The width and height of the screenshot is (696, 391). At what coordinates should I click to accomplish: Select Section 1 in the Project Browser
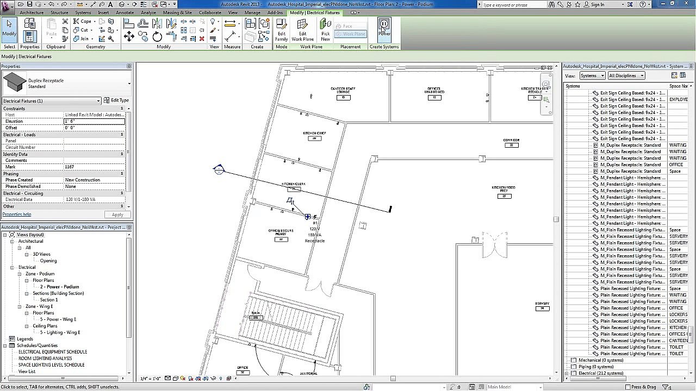coord(48,300)
